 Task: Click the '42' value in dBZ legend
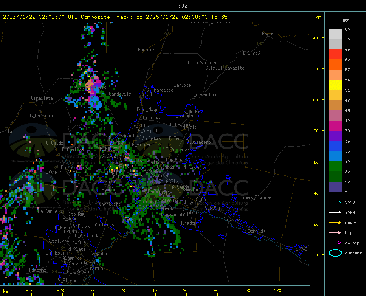tap(347, 121)
